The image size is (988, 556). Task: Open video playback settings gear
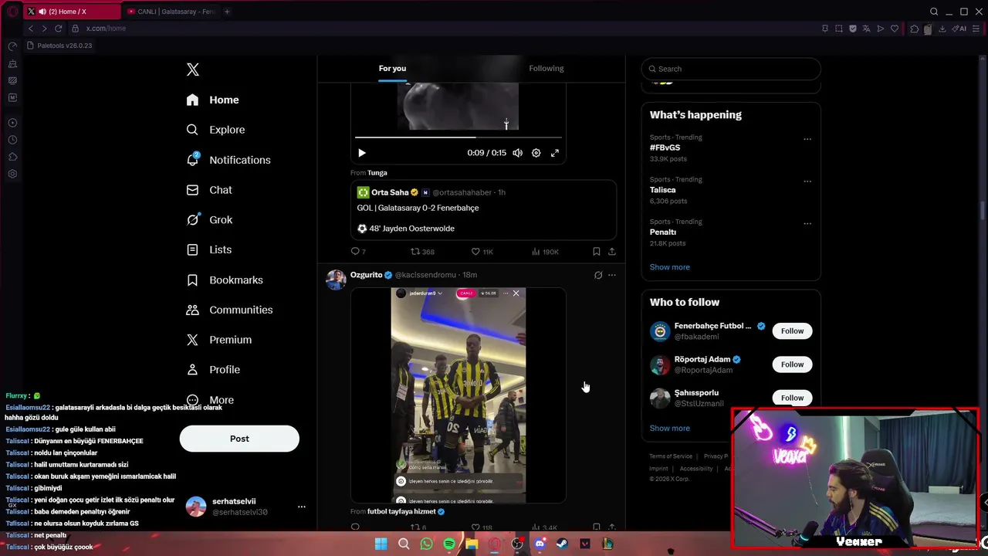(536, 153)
